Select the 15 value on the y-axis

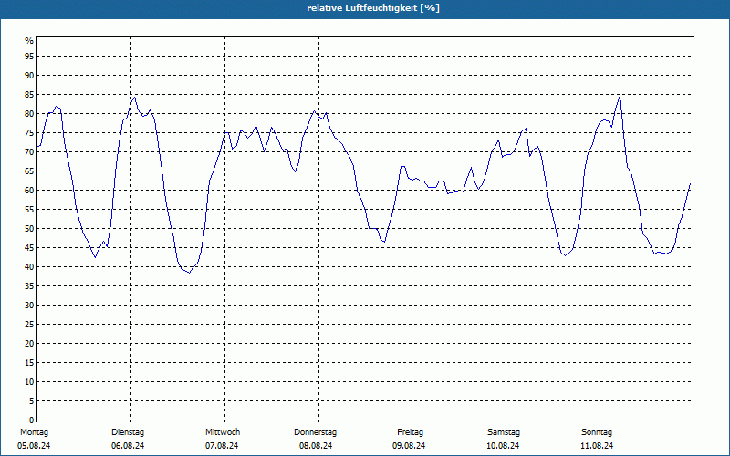[29, 362]
